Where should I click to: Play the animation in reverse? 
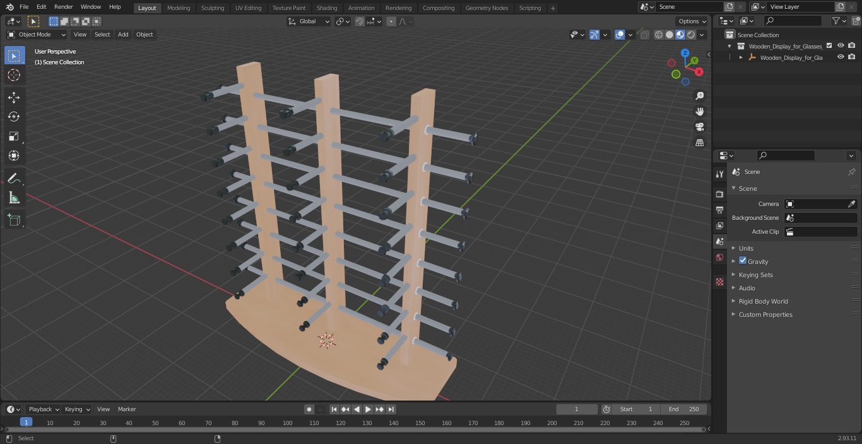(357, 409)
